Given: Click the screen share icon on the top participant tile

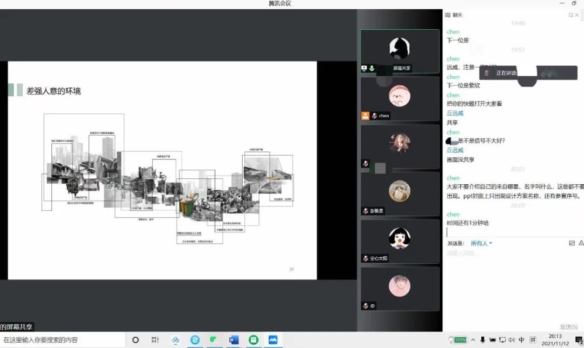Looking at the screenshot, I should (364, 69).
